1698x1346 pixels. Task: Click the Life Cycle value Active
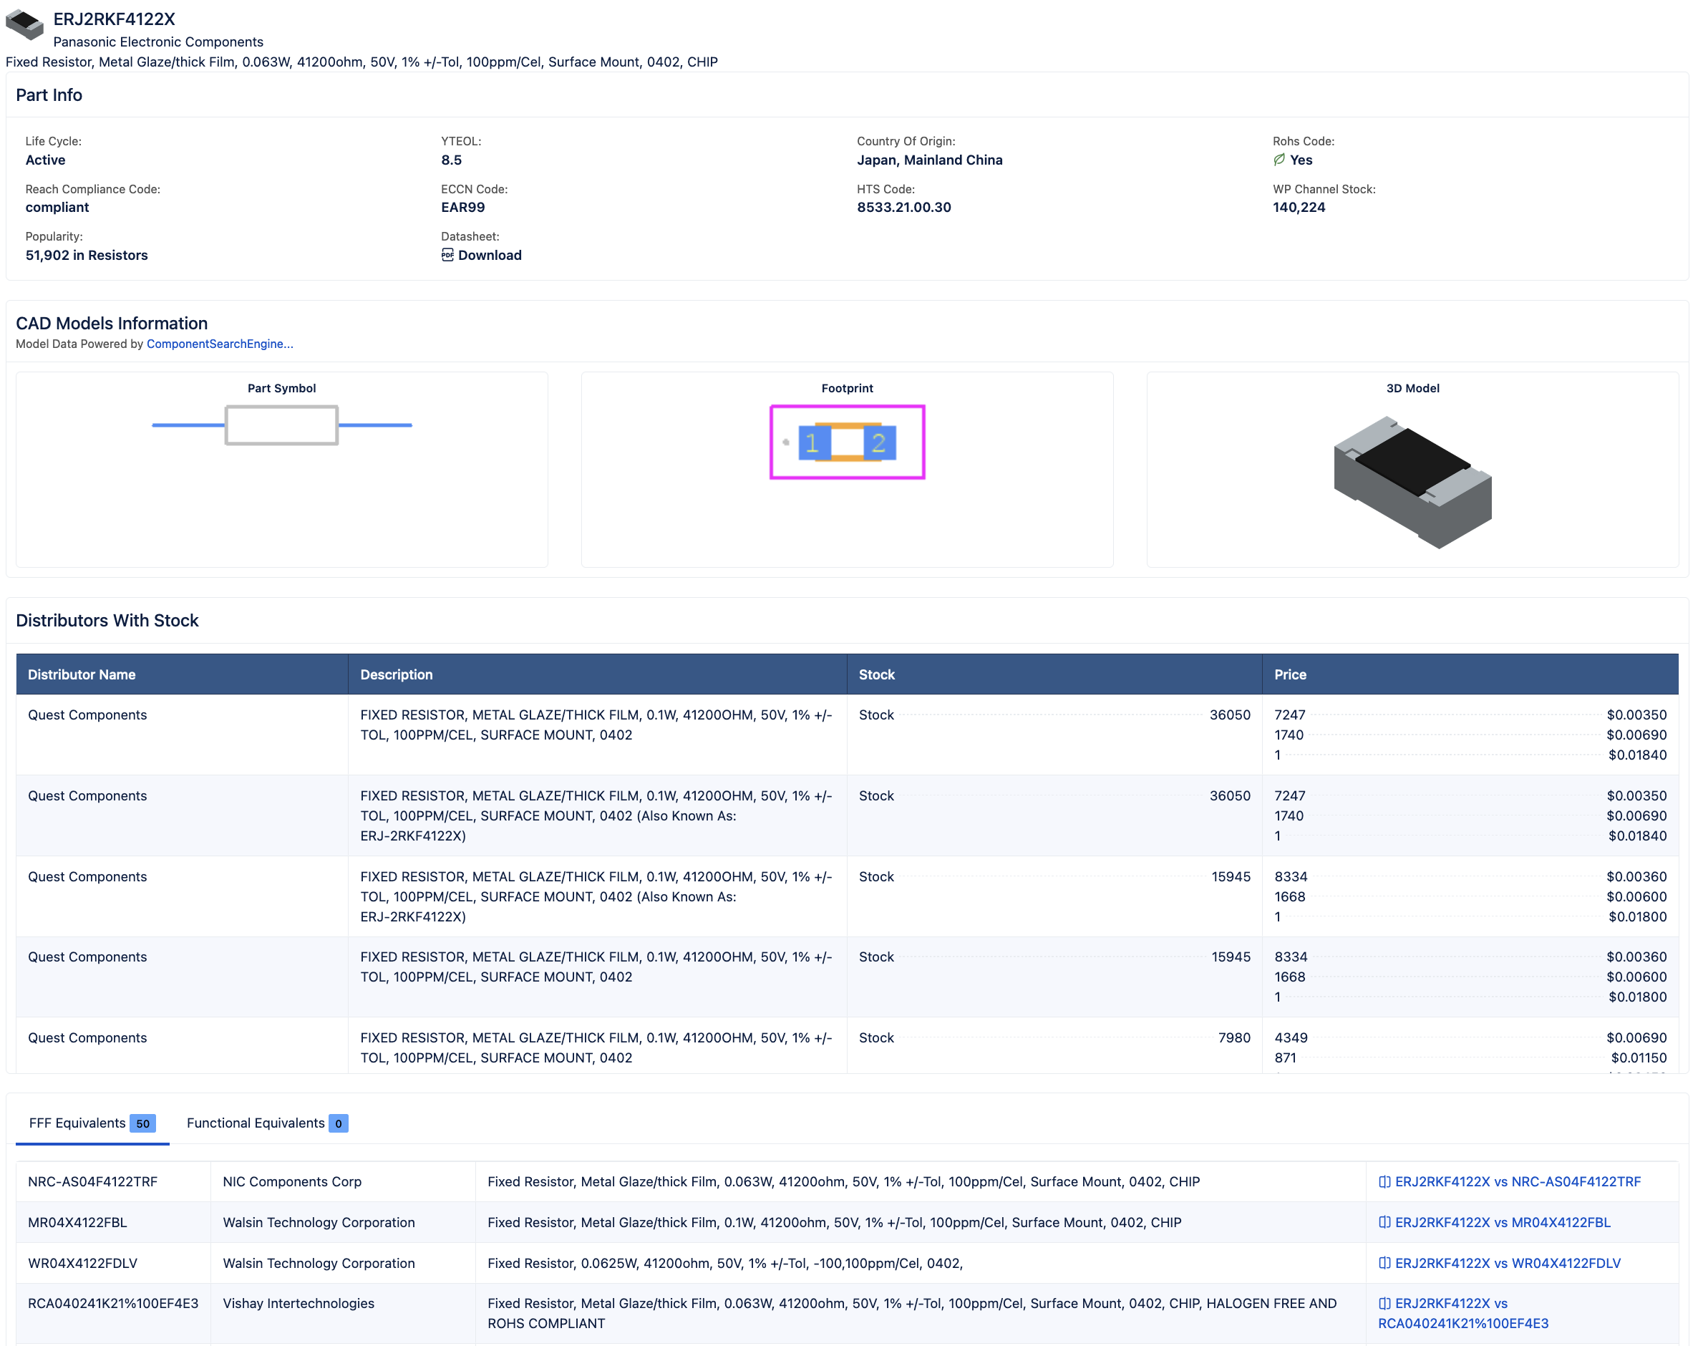(x=46, y=160)
